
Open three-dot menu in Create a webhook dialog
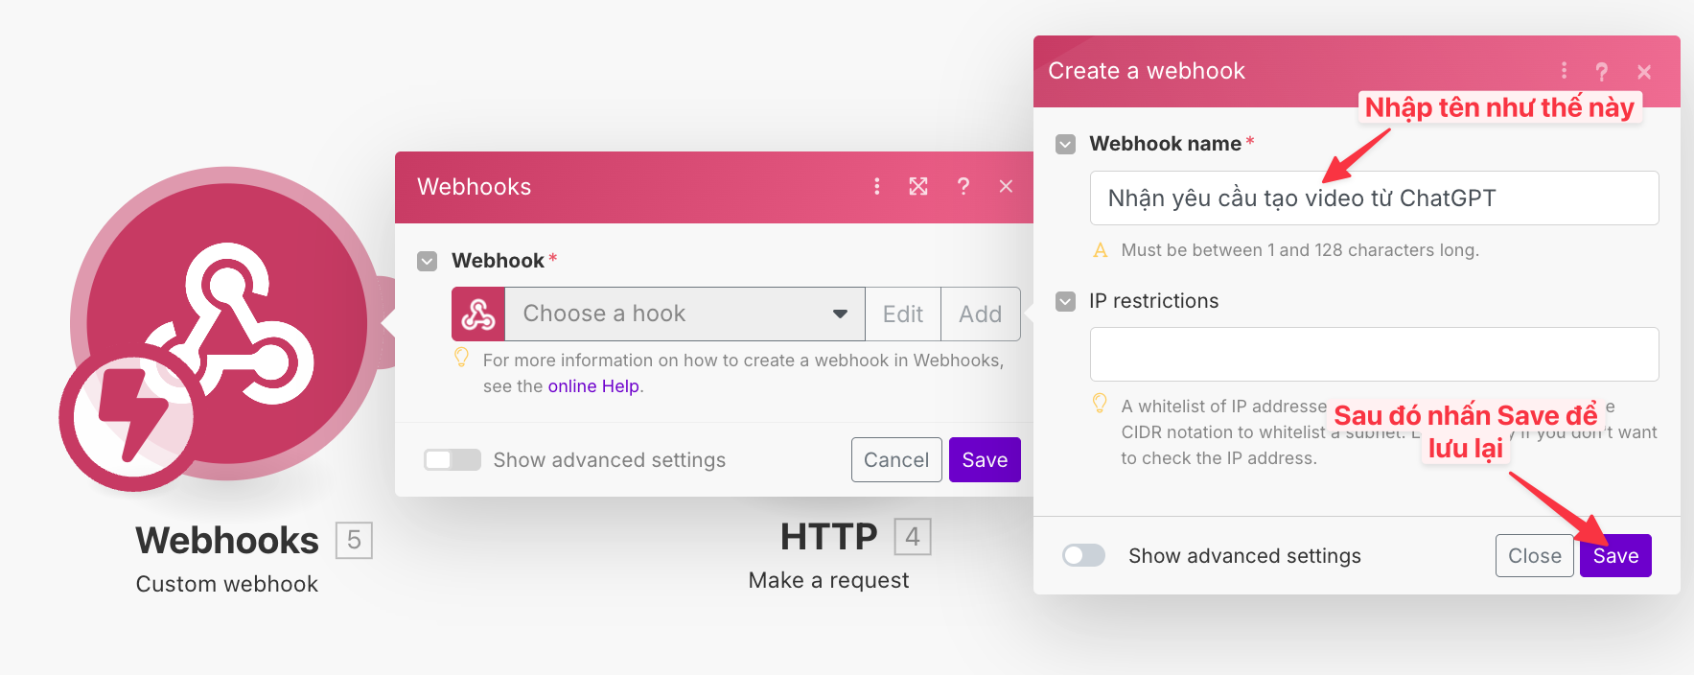1564,71
